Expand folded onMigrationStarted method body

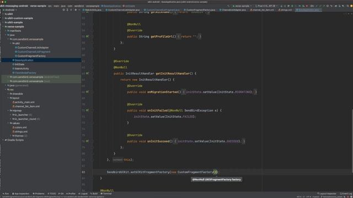(x=184, y=92)
